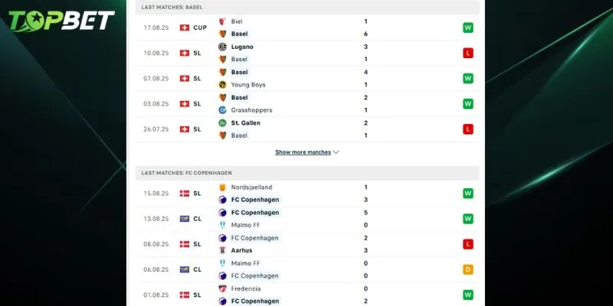Click Biel team crest icon
Screen dimensions: 613x306
coord(222,21)
